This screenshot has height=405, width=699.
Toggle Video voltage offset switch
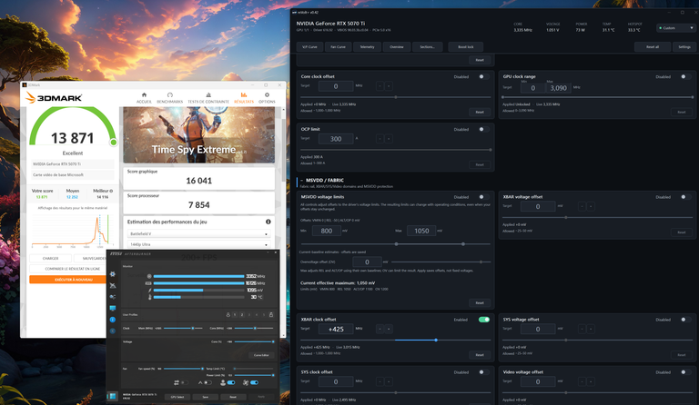[685, 372]
